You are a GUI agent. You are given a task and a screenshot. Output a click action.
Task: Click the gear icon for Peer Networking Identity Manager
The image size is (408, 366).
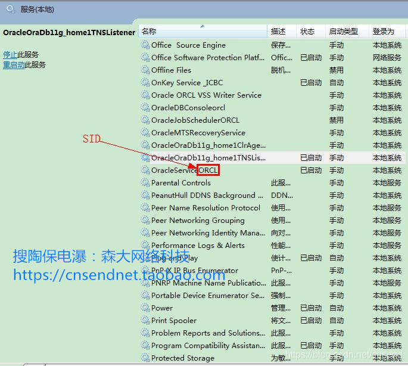[x=145, y=232]
